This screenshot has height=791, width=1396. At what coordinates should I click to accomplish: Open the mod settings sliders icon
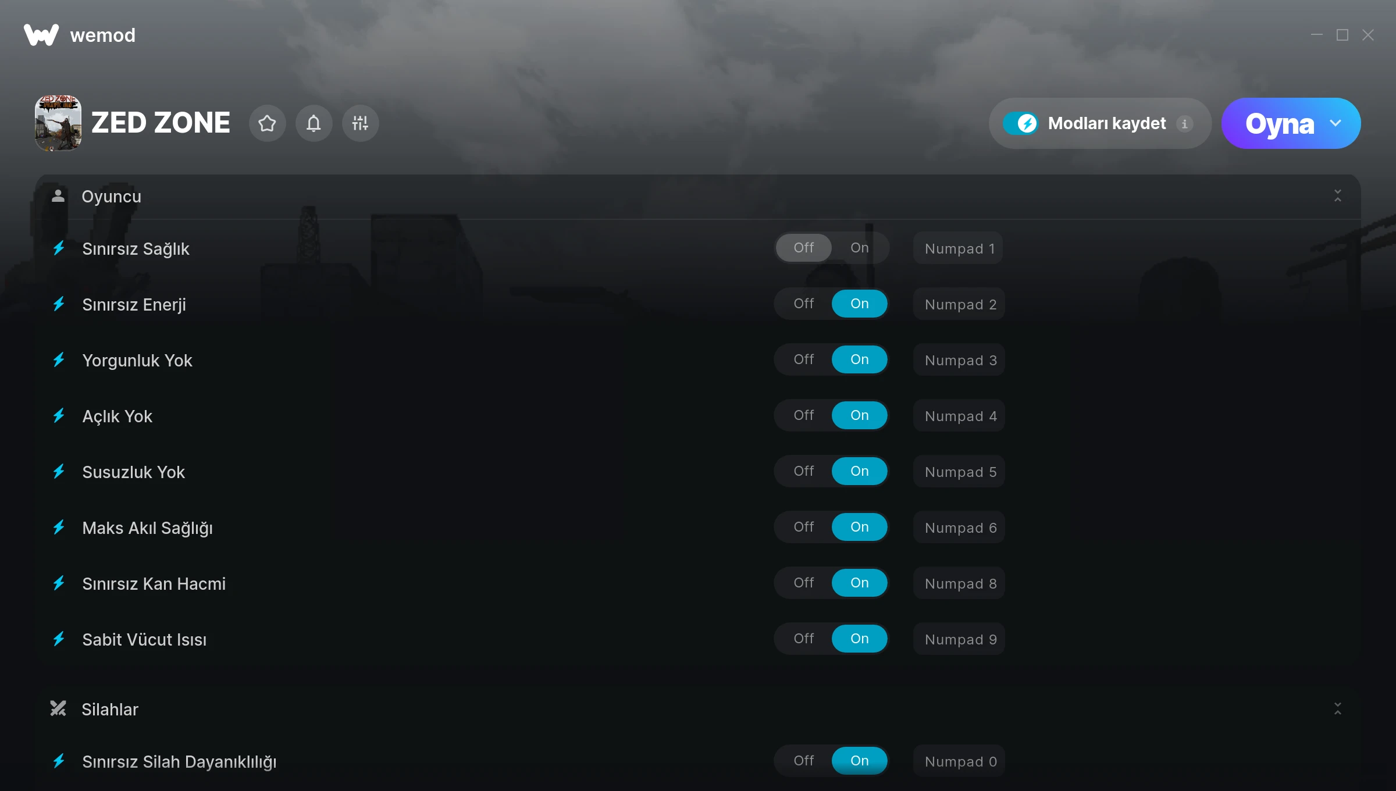point(360,123)
